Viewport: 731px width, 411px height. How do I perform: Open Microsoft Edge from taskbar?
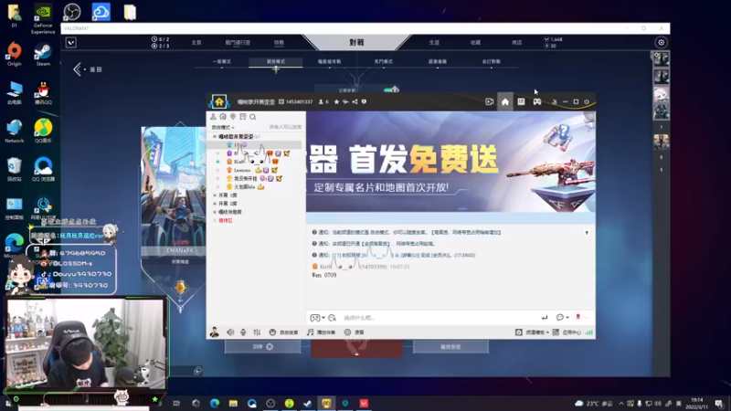pos(215,403)
